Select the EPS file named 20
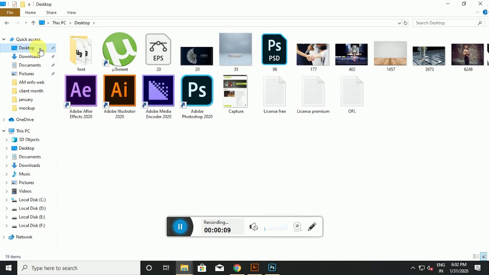This screenshot has width=489, height=275. pos(158,50)
